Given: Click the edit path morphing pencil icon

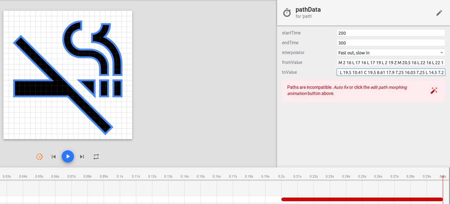Looking at the screenshot, I should pos(439,13).
